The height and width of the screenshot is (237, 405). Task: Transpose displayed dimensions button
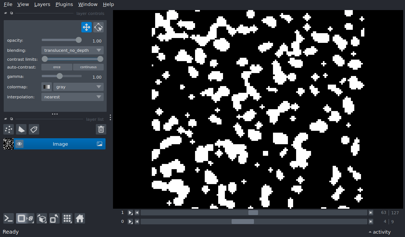point(54,219)
